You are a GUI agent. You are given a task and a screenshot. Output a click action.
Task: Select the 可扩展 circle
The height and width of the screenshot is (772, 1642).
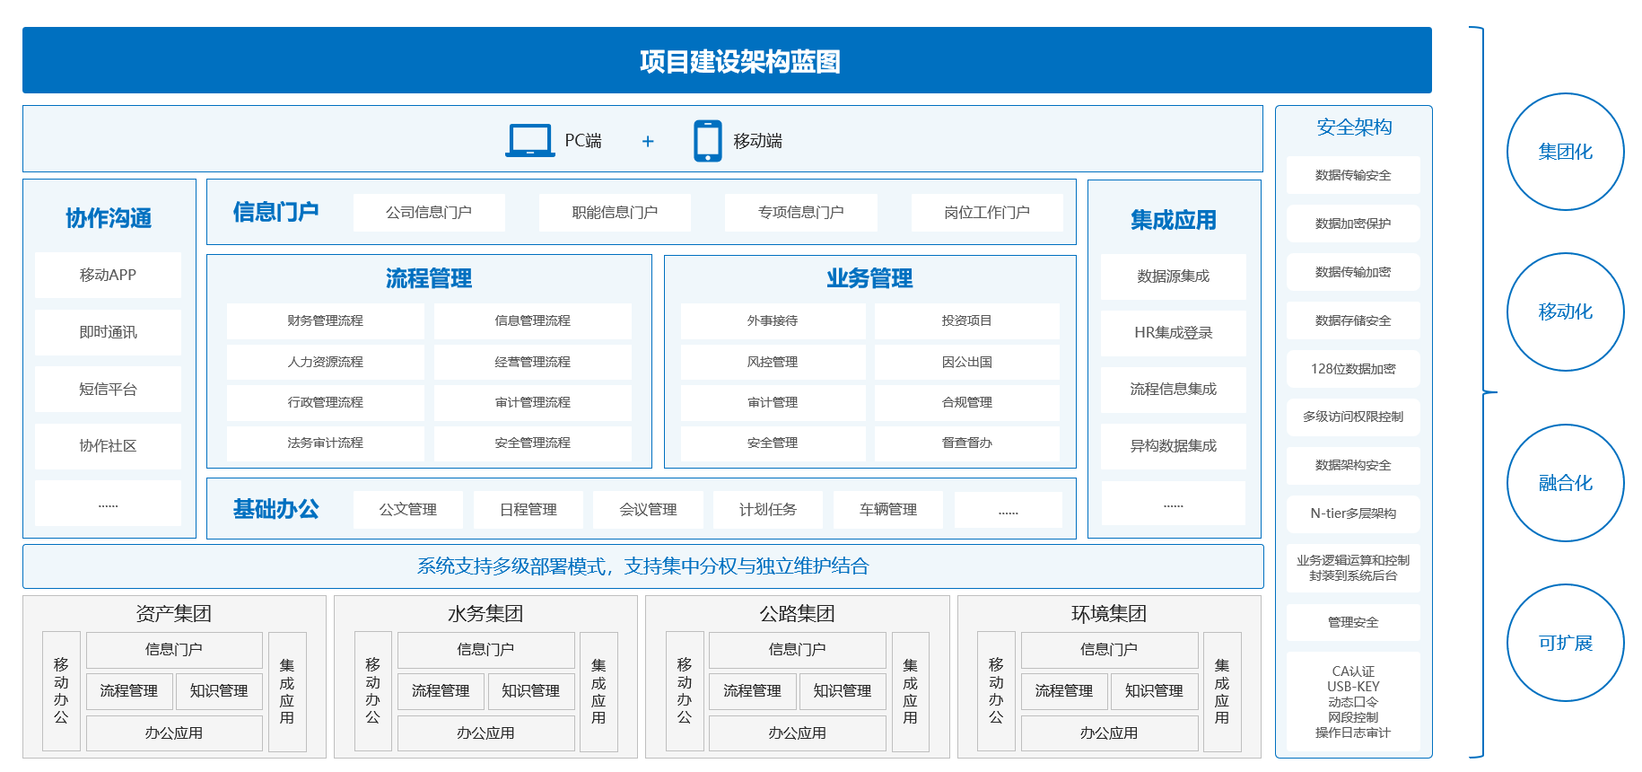[1566, 643]
